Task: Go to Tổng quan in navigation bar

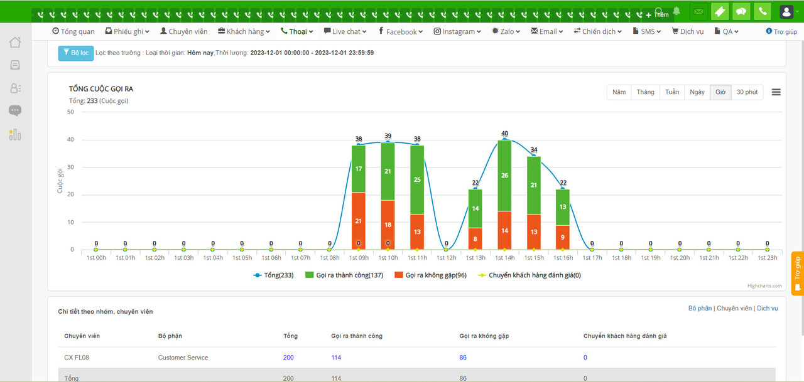Action: (73, 31)
